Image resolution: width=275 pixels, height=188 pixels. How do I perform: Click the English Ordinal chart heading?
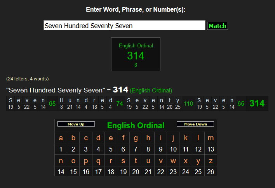(136, 125)
